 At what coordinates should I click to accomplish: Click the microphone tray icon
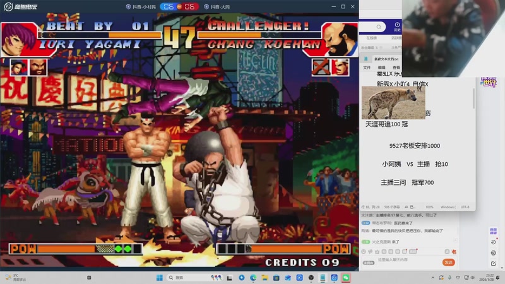pyautogui.click(x=449, y=278)
